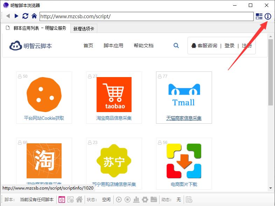Open the bar chart statistics icon
This screenshot has height=206, width=275.
pos(136,199)
